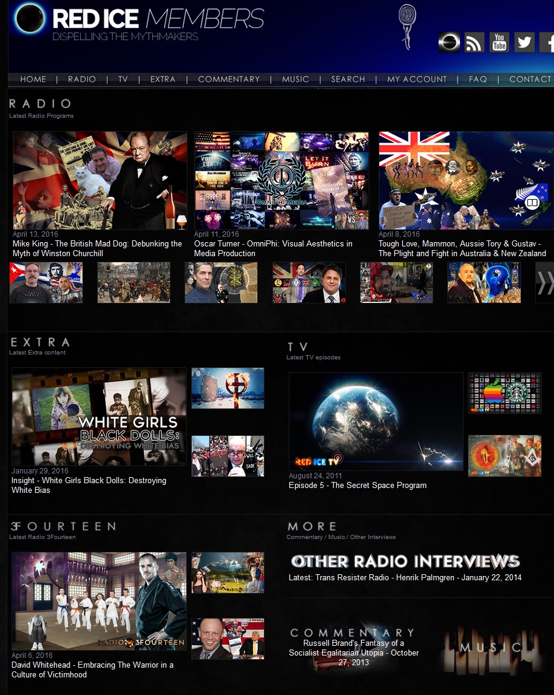
Task: Click the Red Ice eclipse logo
Action: point(29,19)
